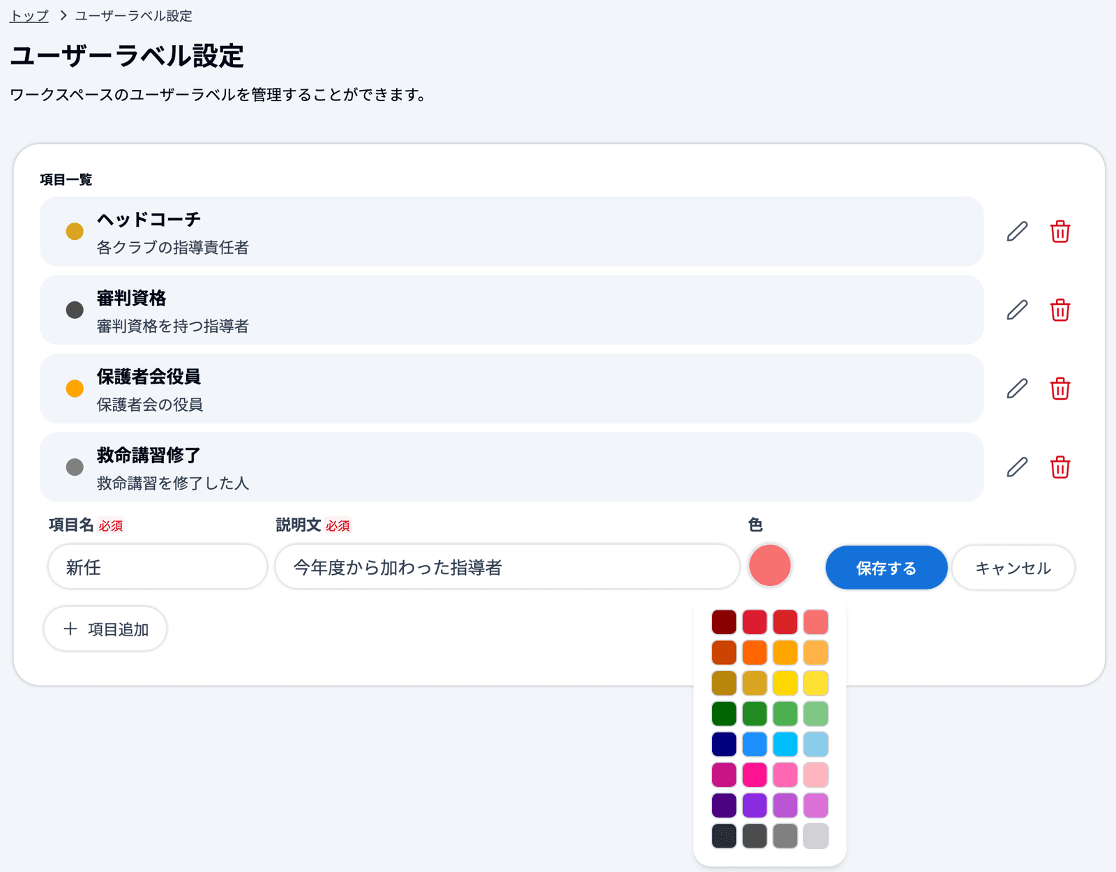Choose the dodger blue swatch
The image size is (1116, 872).
click(755, 744)
